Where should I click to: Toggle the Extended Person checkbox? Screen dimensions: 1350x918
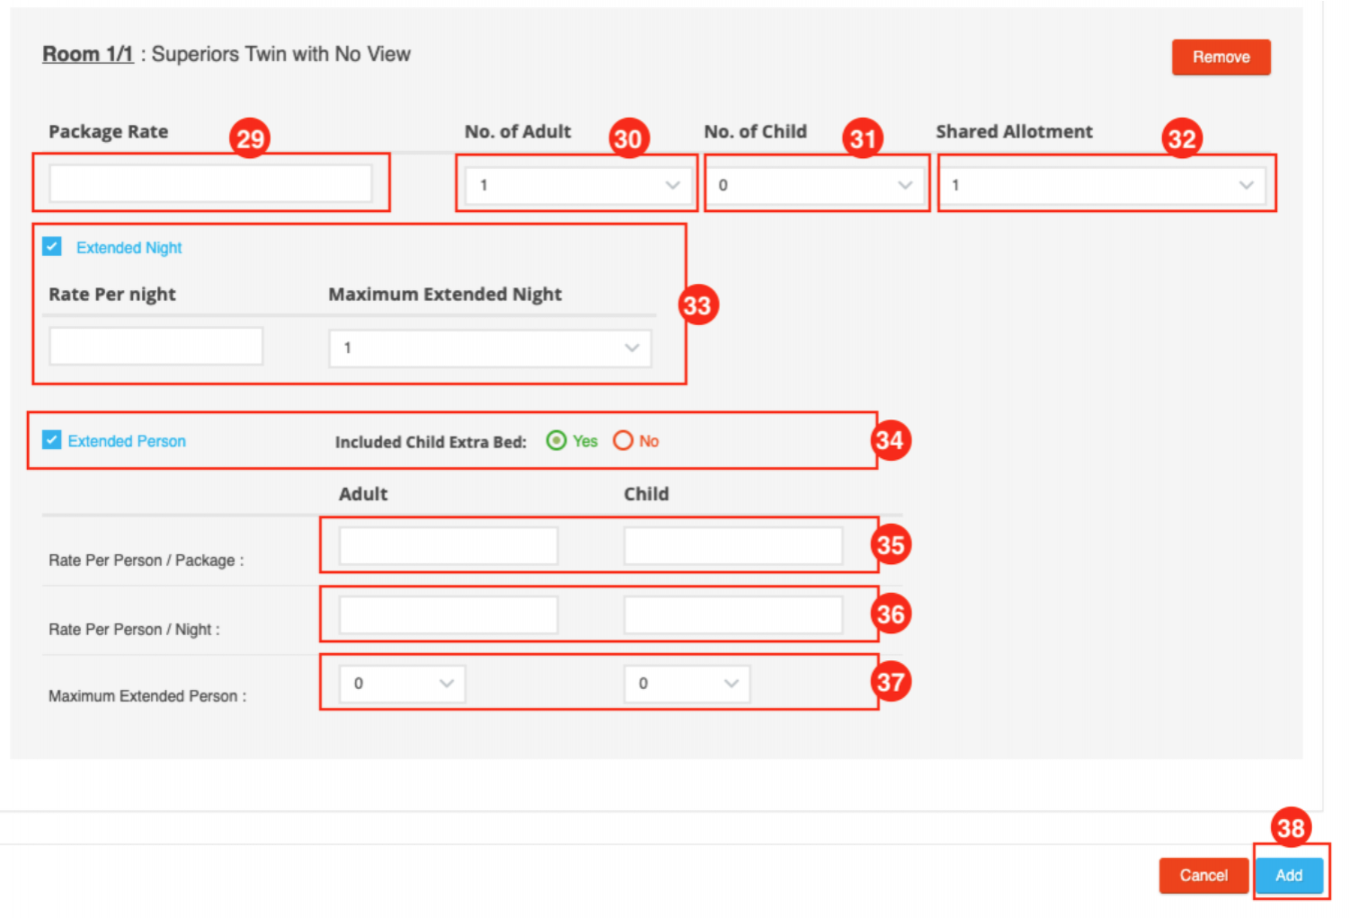[x=52, y=440]
